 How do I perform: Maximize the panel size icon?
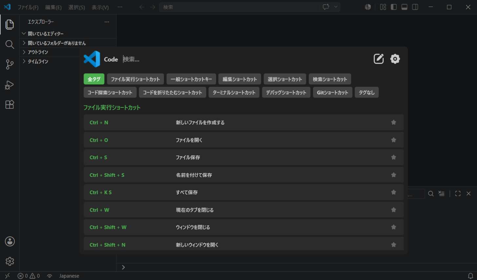point(458,194)
